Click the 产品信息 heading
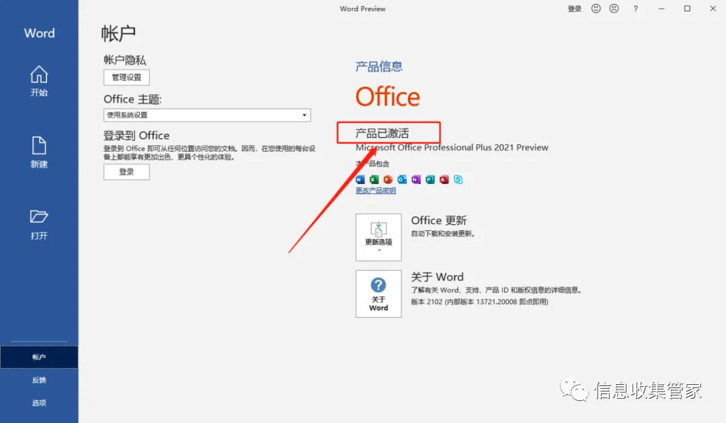 point(378,66)
